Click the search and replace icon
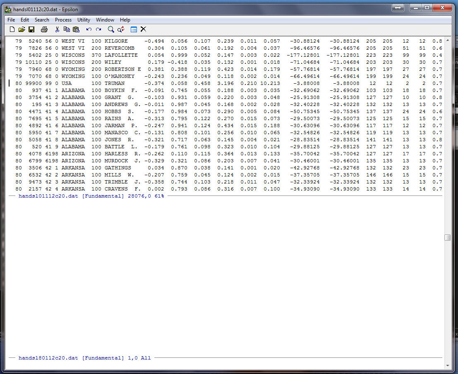This screenshot has width=458, height=374. (x=121, y=29)
